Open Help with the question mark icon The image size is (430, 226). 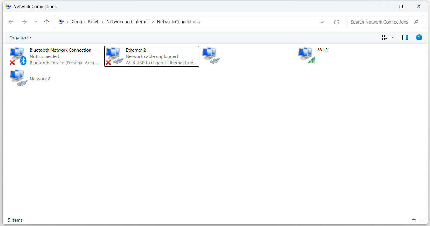(x=419, y=37)
